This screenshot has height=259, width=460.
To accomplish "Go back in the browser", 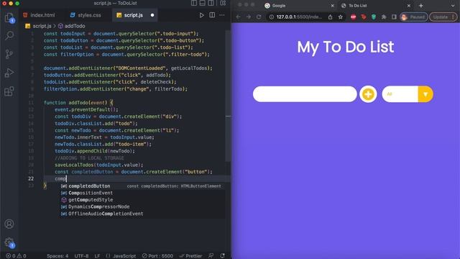I will tap(238, 17).
